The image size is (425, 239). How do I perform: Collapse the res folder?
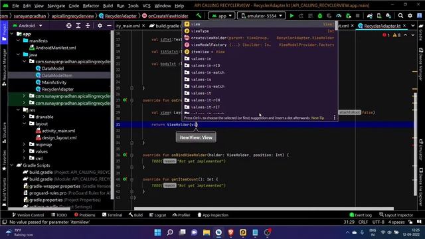click(x=18, y=110)
